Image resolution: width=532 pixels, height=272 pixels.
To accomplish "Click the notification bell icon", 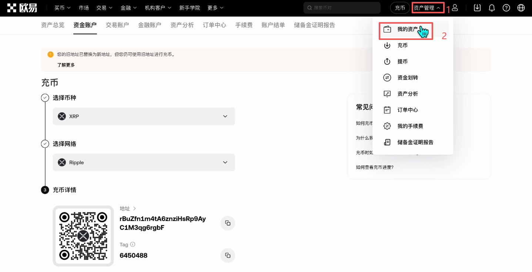I will [x=492, y=7].
